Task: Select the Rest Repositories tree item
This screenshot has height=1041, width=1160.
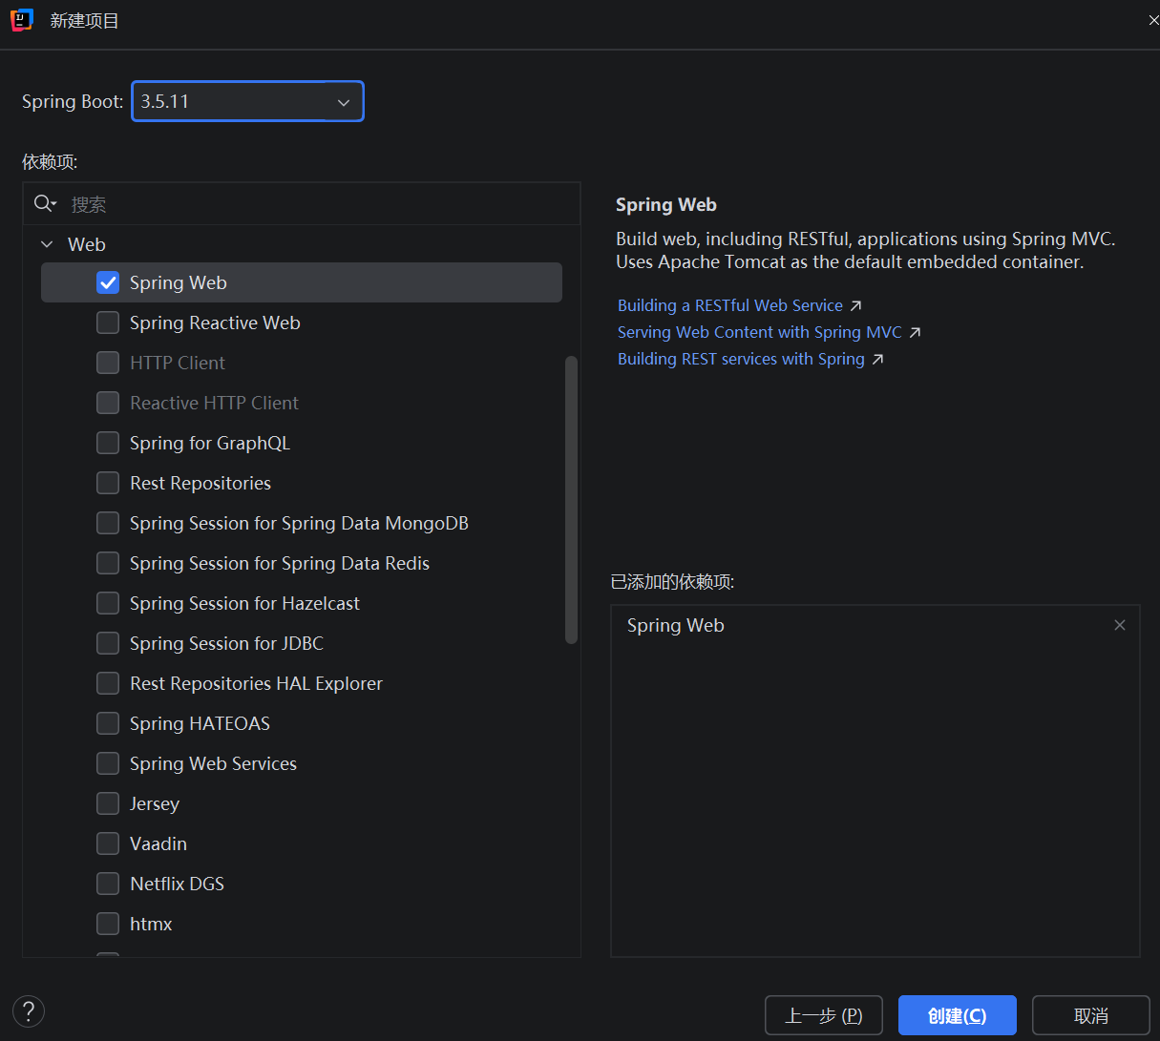Action: [200, 483]
